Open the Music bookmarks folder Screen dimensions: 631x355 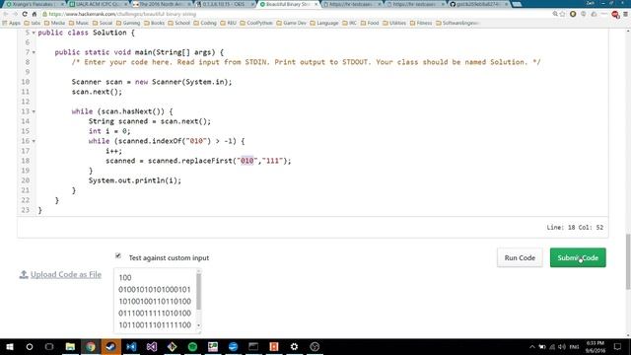coord(79,23)
